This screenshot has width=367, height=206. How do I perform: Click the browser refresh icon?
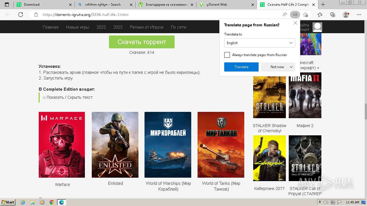[x=21, y=15]
